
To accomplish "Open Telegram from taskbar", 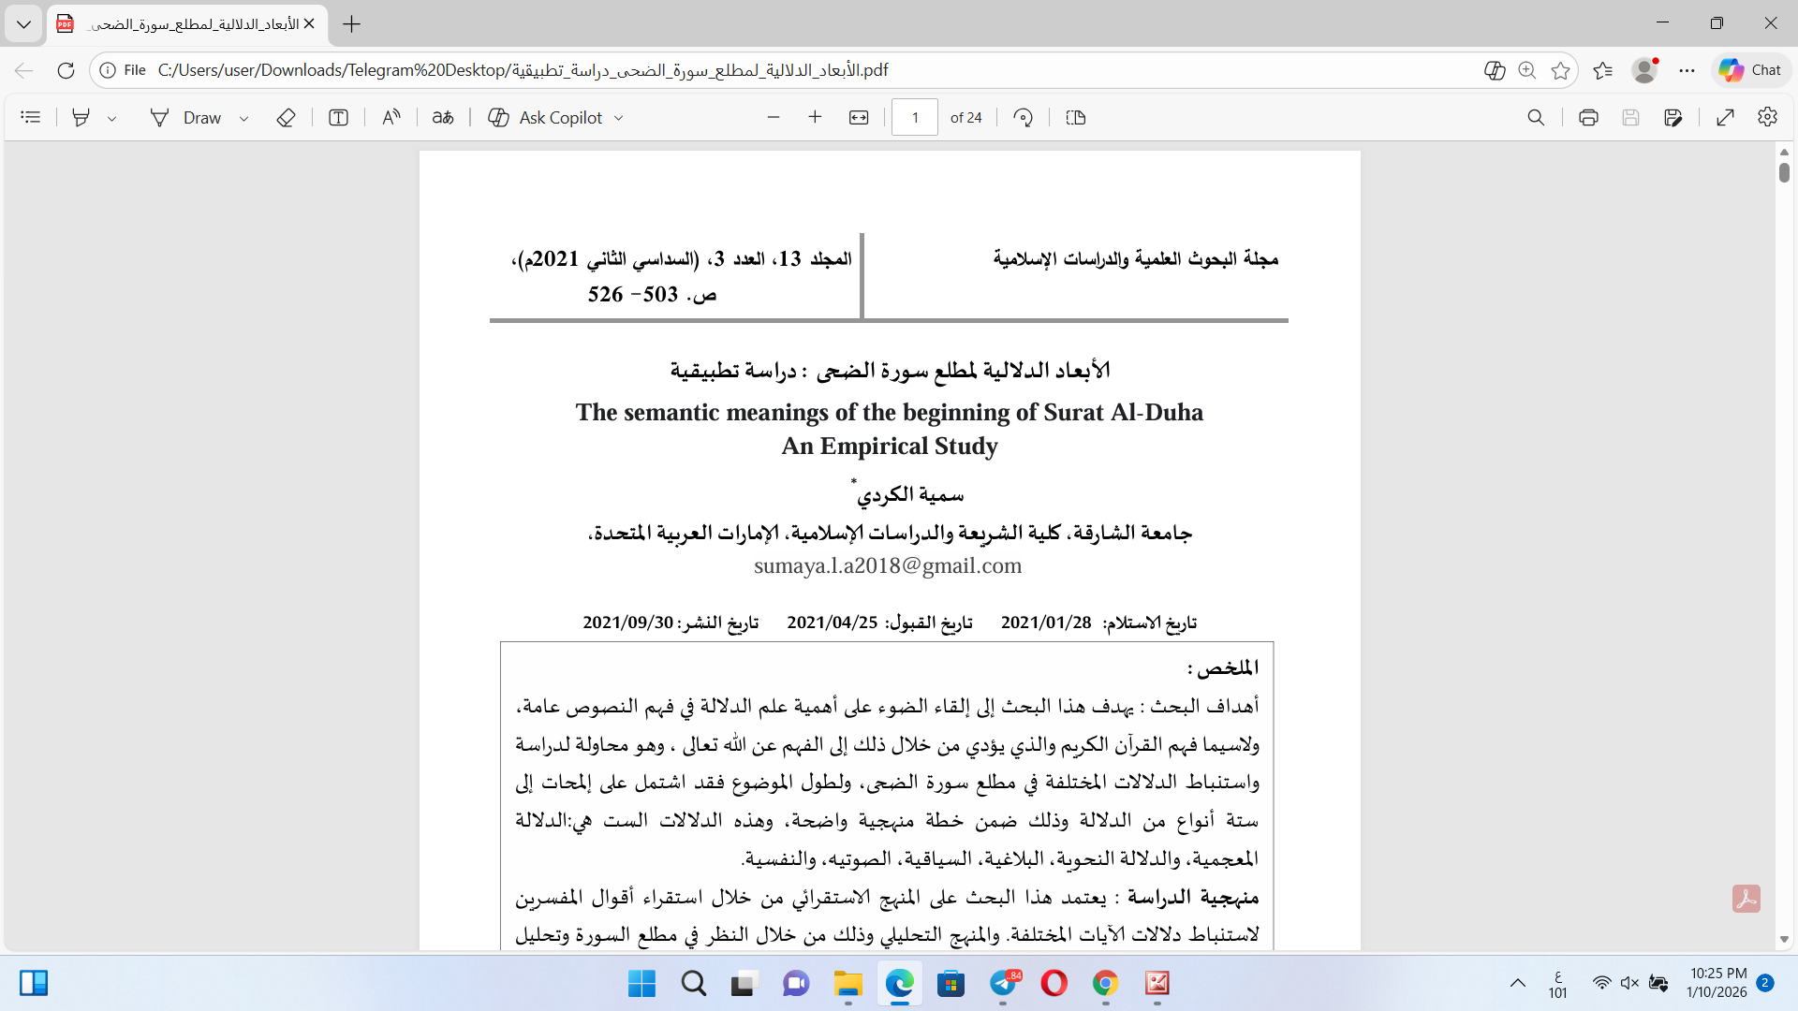I will point(1004,984).
